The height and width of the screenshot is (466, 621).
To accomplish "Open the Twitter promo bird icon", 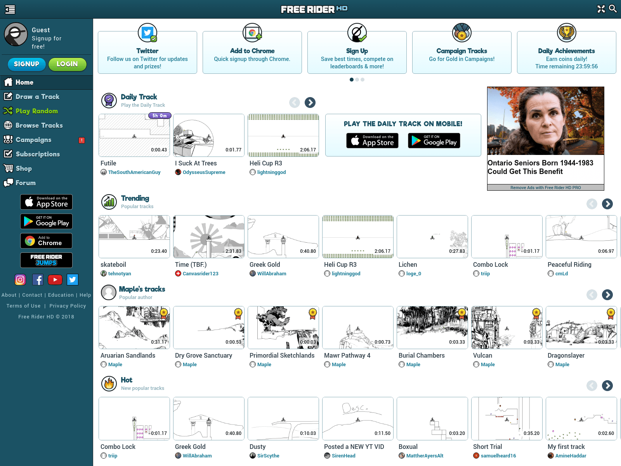I will click(147, 33).
